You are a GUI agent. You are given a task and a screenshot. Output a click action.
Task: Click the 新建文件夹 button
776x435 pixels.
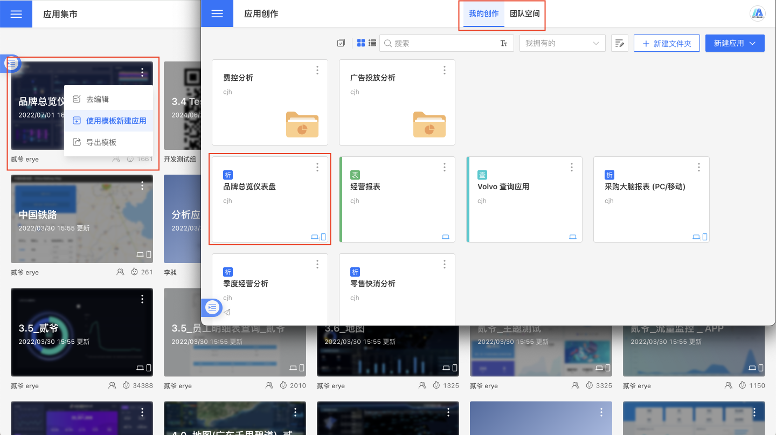(667, 43)
